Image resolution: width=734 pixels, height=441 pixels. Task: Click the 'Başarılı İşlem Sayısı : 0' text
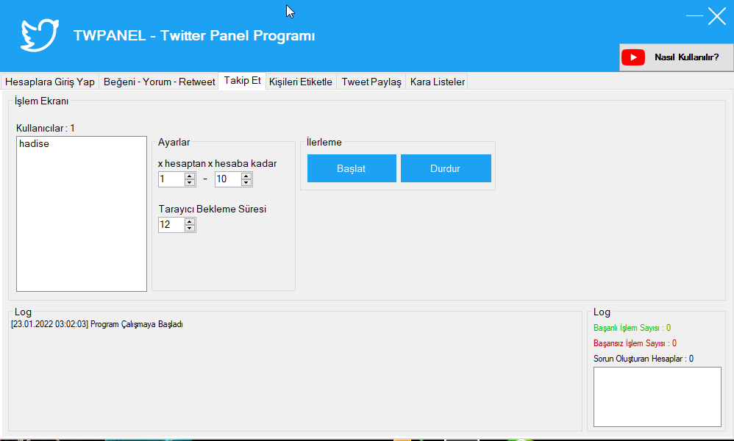pos(632,328)
